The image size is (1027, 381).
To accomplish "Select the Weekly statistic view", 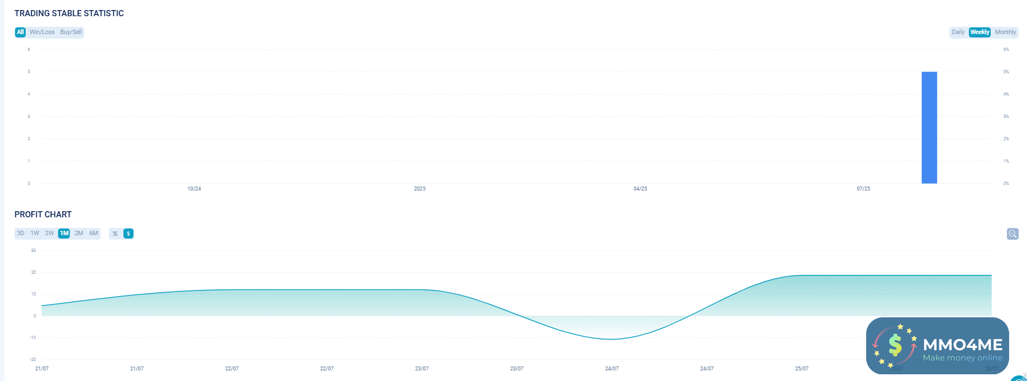I will point(980,32).
